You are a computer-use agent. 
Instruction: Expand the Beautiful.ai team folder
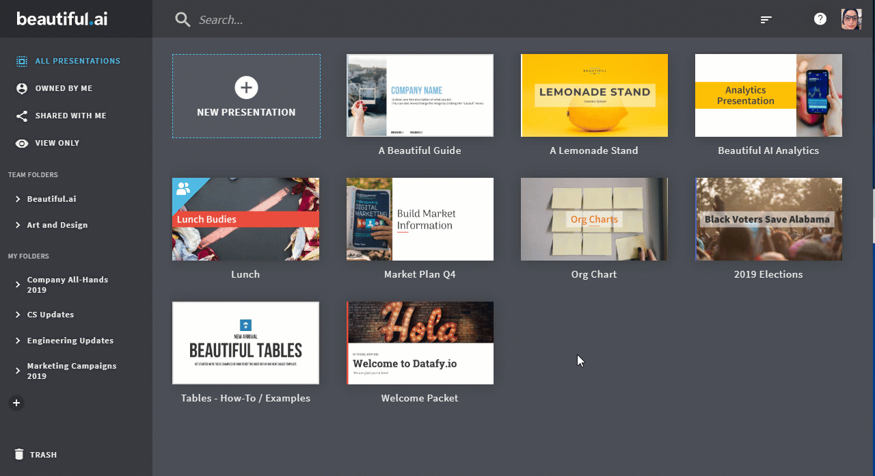coord(18,199)
